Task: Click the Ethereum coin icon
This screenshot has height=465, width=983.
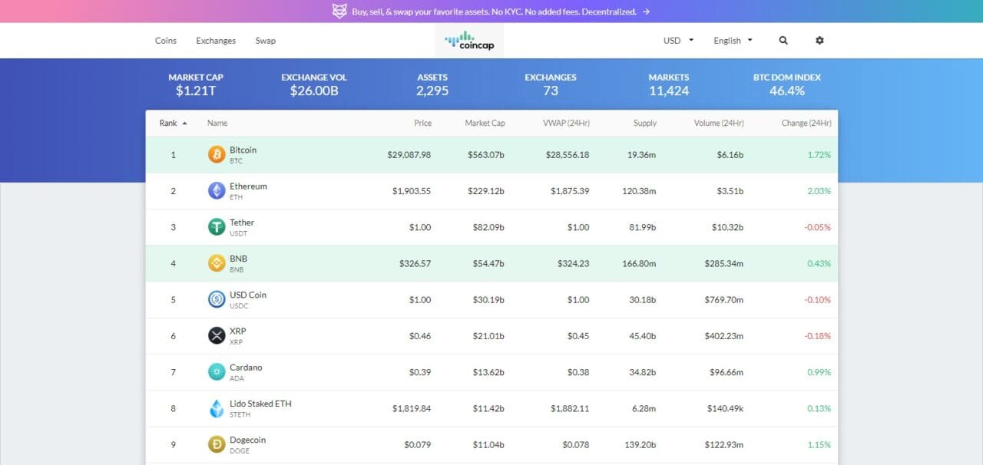Action: [x=217, y=191]
